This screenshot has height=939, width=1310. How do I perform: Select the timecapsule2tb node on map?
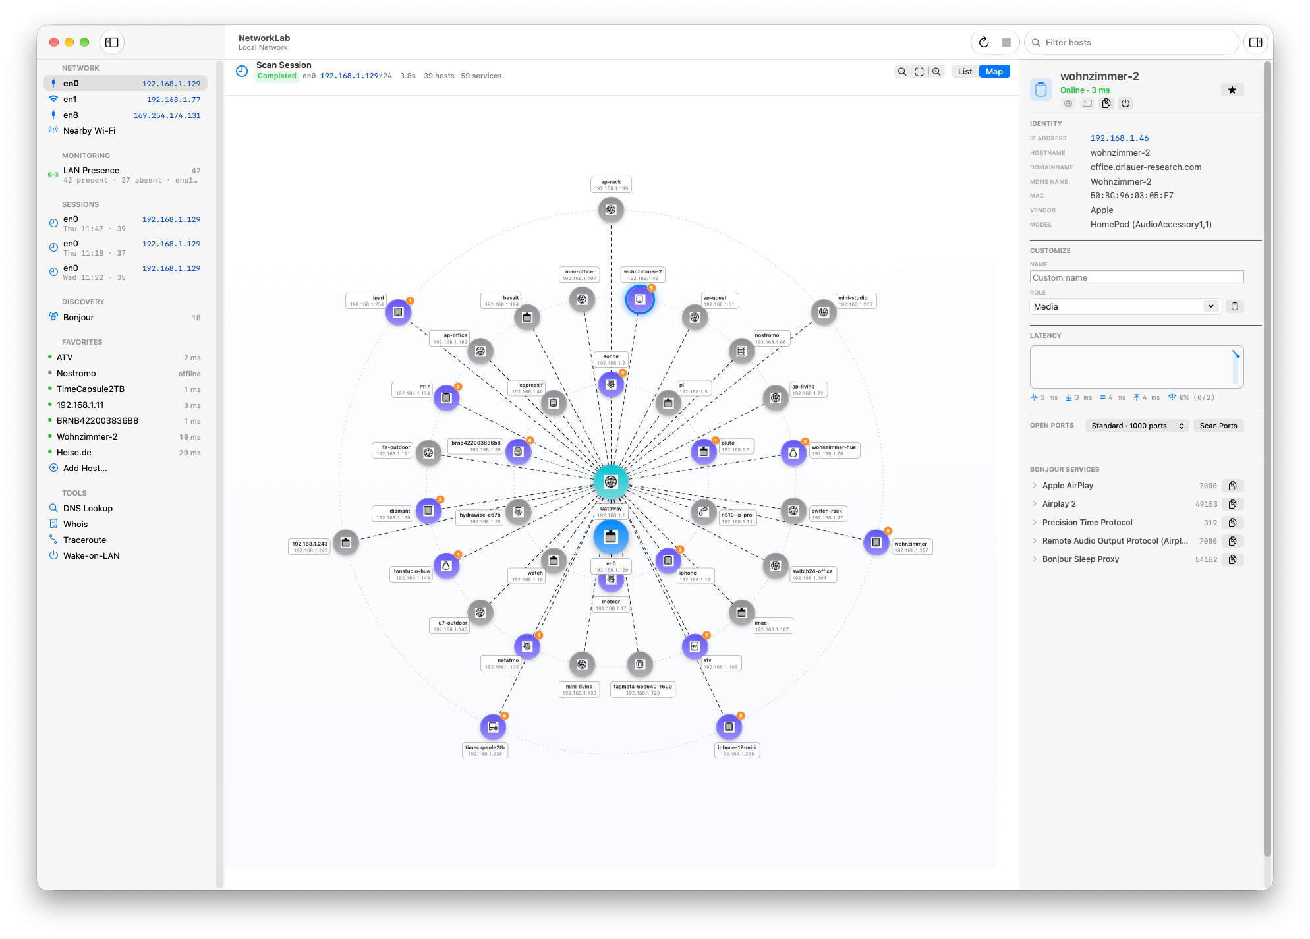click(493, 727)
